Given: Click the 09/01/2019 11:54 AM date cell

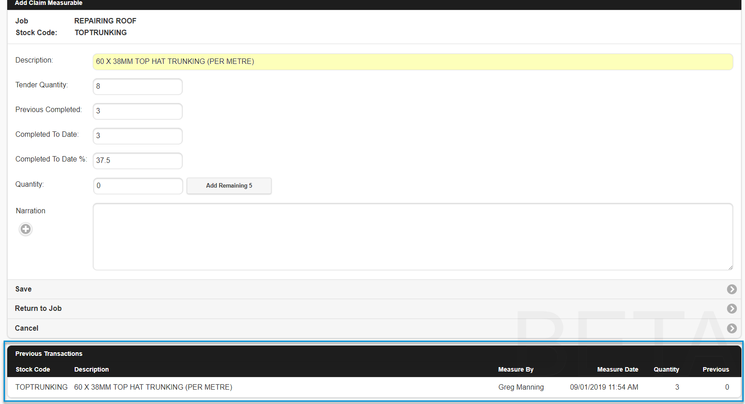Looking at the screenshot, I should click(604, 387).
